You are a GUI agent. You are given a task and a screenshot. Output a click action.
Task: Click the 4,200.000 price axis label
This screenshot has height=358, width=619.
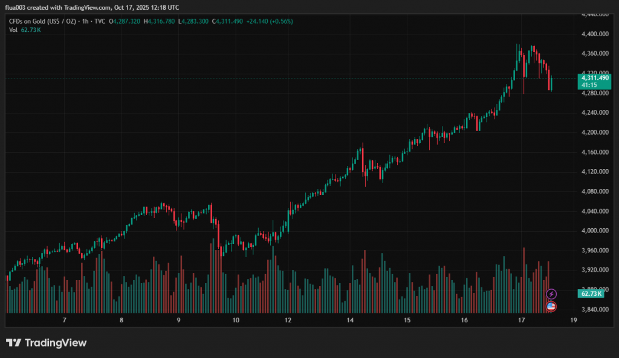coord(594,132)
